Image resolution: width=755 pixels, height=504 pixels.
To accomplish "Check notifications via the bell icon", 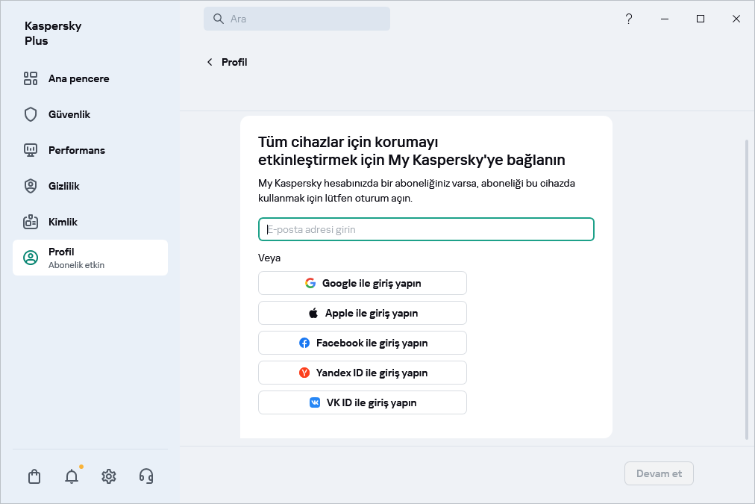I will coord(71,476).
